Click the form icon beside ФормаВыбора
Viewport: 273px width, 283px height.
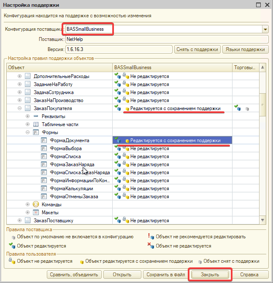click(x=43, y=148)
